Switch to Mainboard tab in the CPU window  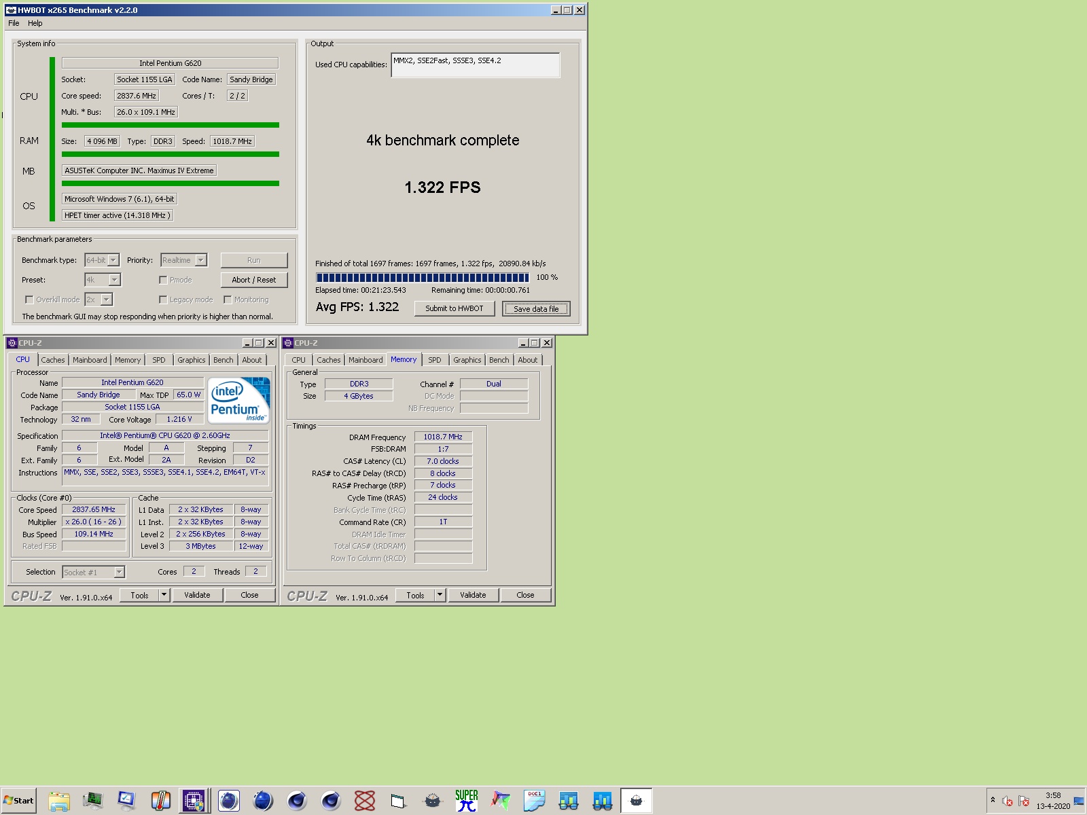(90, 360)
